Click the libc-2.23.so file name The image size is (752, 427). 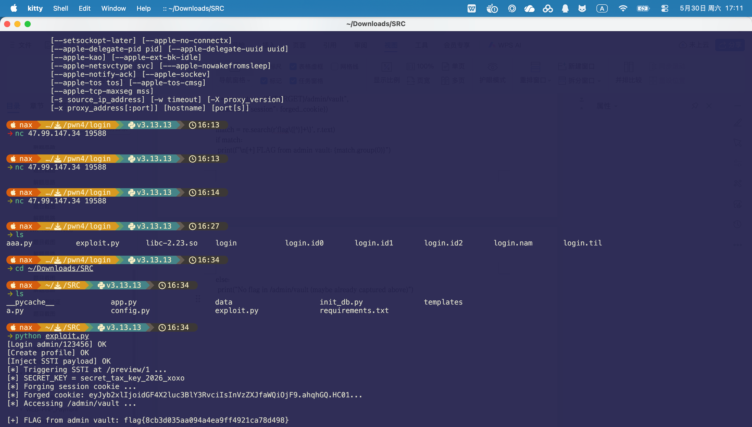[x=172, y=243]
